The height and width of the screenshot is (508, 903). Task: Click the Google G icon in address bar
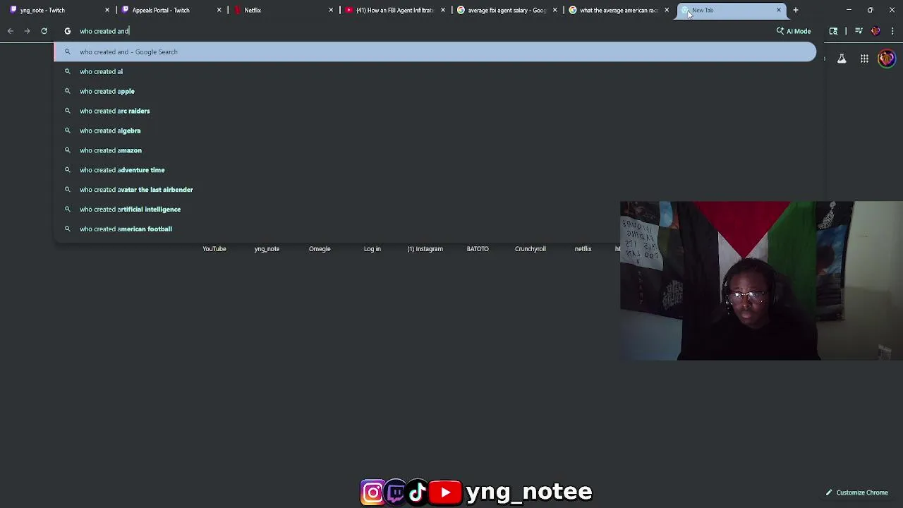pyautogui.click(x=68, y=31)
